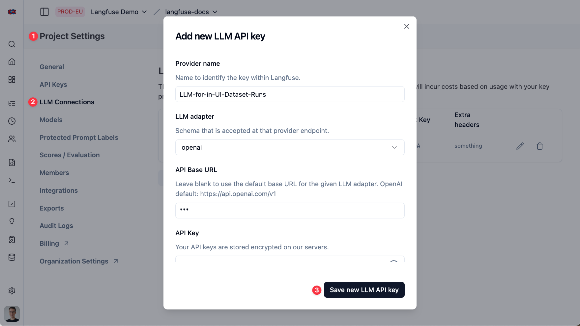580x326 pixels.
Task: Open the Audit Logs settings section
Action: pyautogui.click(x=56, y=226)
